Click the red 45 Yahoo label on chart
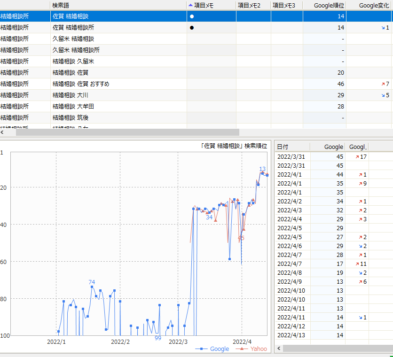This screenshot has width=393, height=357. tap(241, 238)
